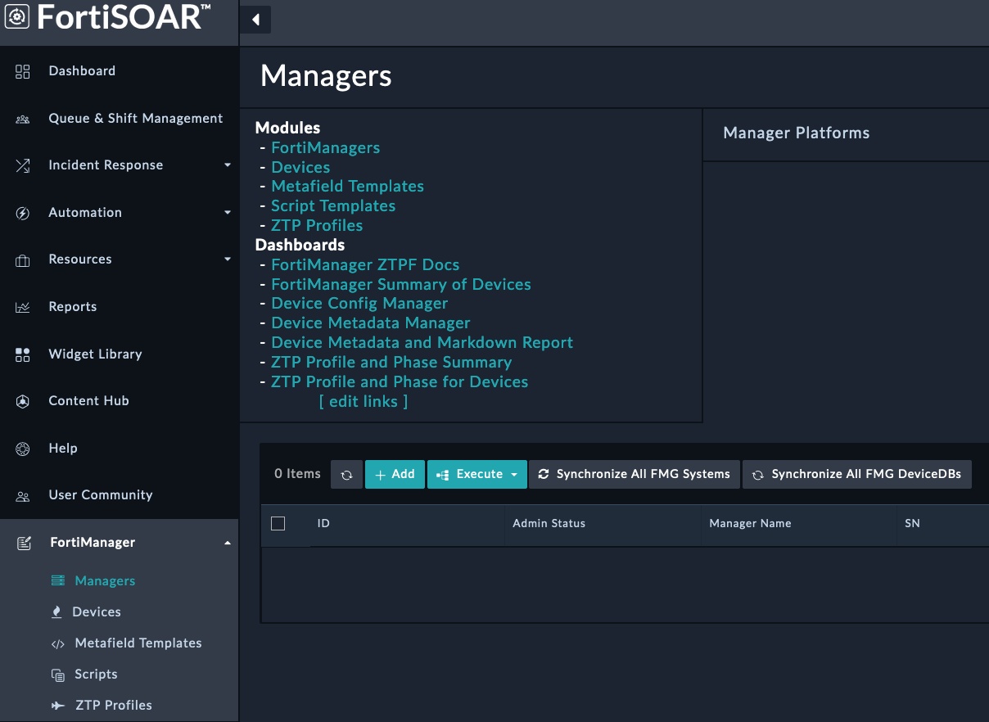Click the edit links link
Viewport: 989px width, 722px height.
[364, 402]
